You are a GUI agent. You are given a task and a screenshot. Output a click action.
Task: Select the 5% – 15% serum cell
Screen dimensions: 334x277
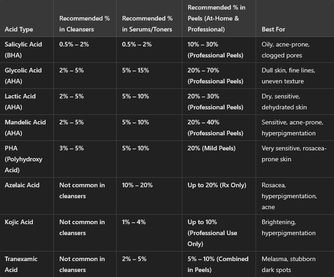pos(135,70)
